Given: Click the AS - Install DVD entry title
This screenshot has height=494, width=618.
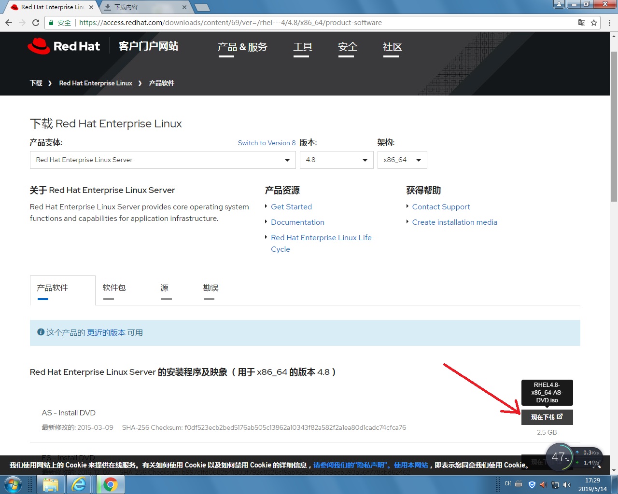Looking at the screenshot, I should (69, 413).
